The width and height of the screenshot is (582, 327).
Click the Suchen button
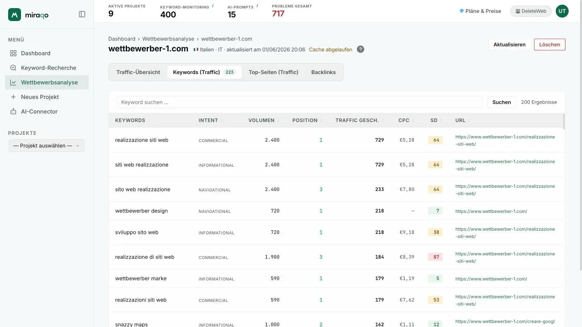coord(502,102)
